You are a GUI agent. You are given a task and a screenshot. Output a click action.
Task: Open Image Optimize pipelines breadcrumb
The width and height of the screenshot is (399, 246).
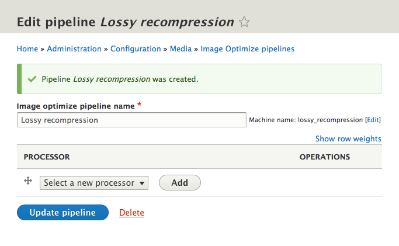[x=247, y=48]
